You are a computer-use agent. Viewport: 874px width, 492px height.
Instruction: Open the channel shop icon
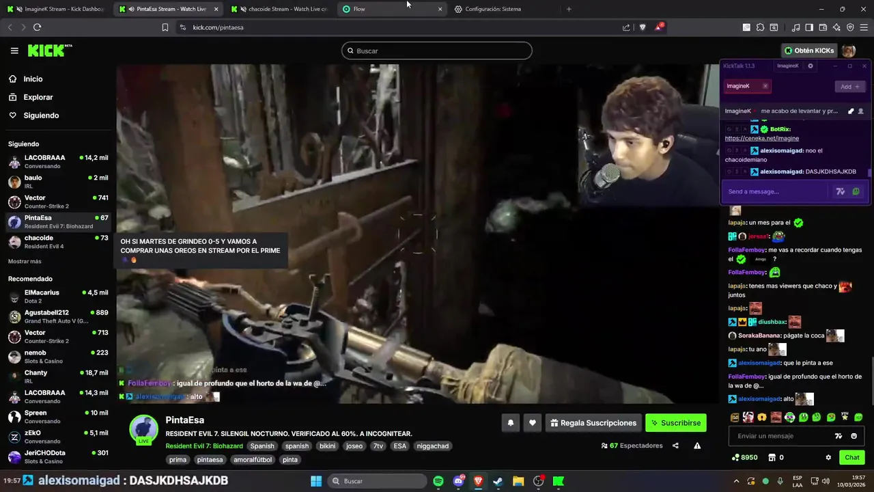[x=772, y=457]
